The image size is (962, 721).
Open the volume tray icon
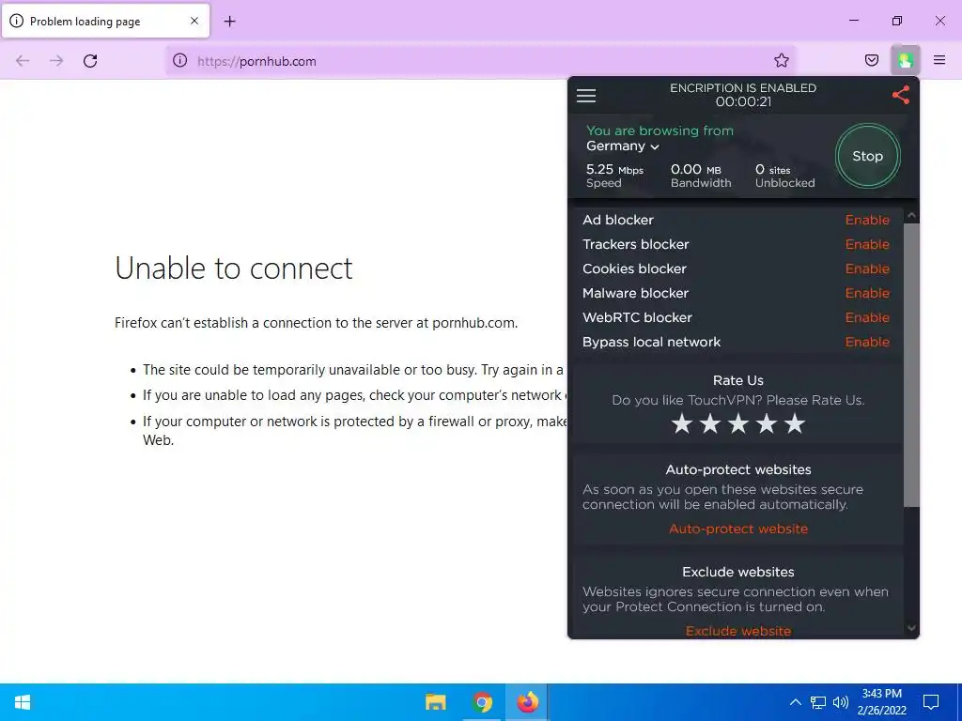click(841, 702)
